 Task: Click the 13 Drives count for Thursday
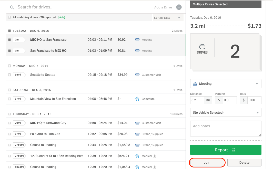tap(176, 114)
